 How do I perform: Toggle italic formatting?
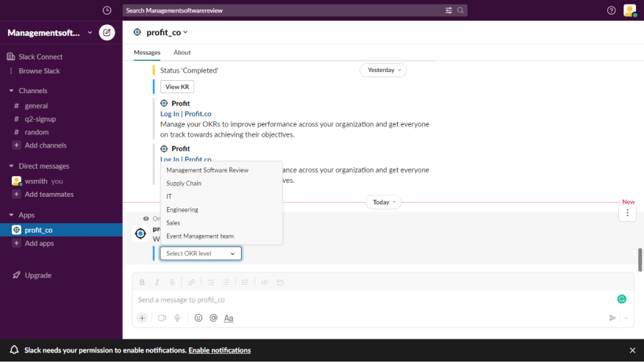tap(157, 283)
